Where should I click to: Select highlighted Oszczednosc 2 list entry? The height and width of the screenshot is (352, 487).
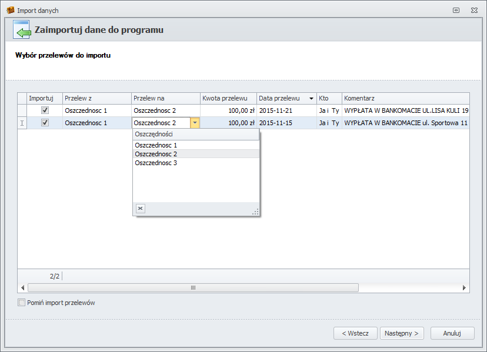156,154
